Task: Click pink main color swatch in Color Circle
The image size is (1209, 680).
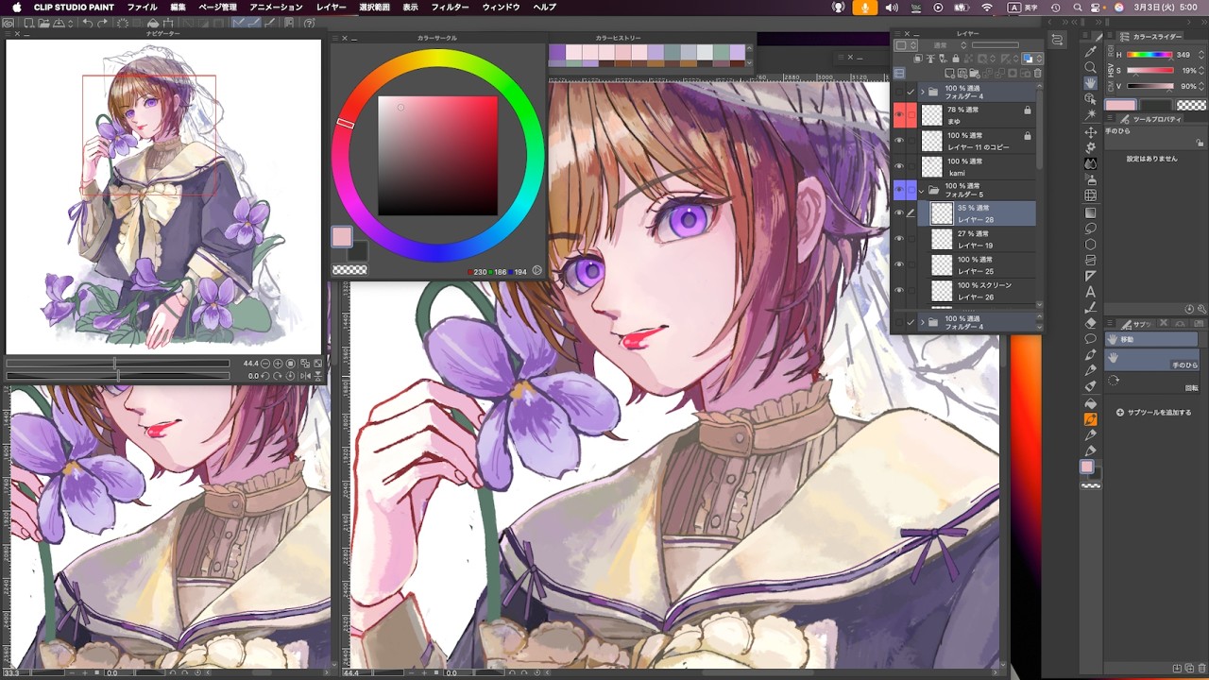Action: pyautogui.click(x=342, y=236)
